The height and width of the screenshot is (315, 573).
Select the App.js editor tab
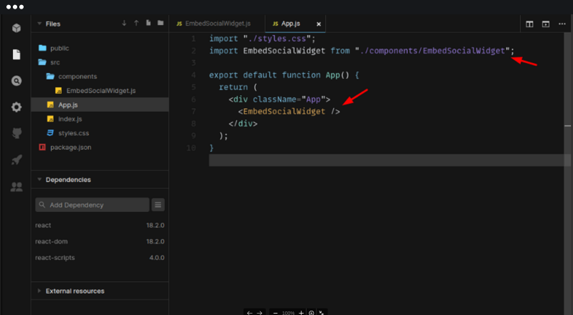pos(291,24)
